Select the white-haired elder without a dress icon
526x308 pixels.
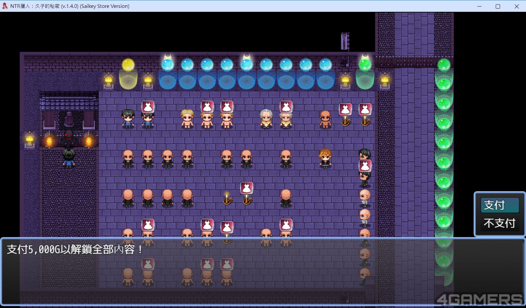click(x=266, y=118)
